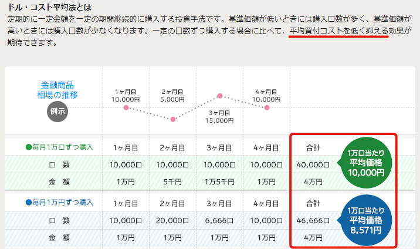This screenshot has height=249, width=420.
Task: Click the pink data point for 1ヶ月目
Action: pyautogui.click(x=126, y=107)
